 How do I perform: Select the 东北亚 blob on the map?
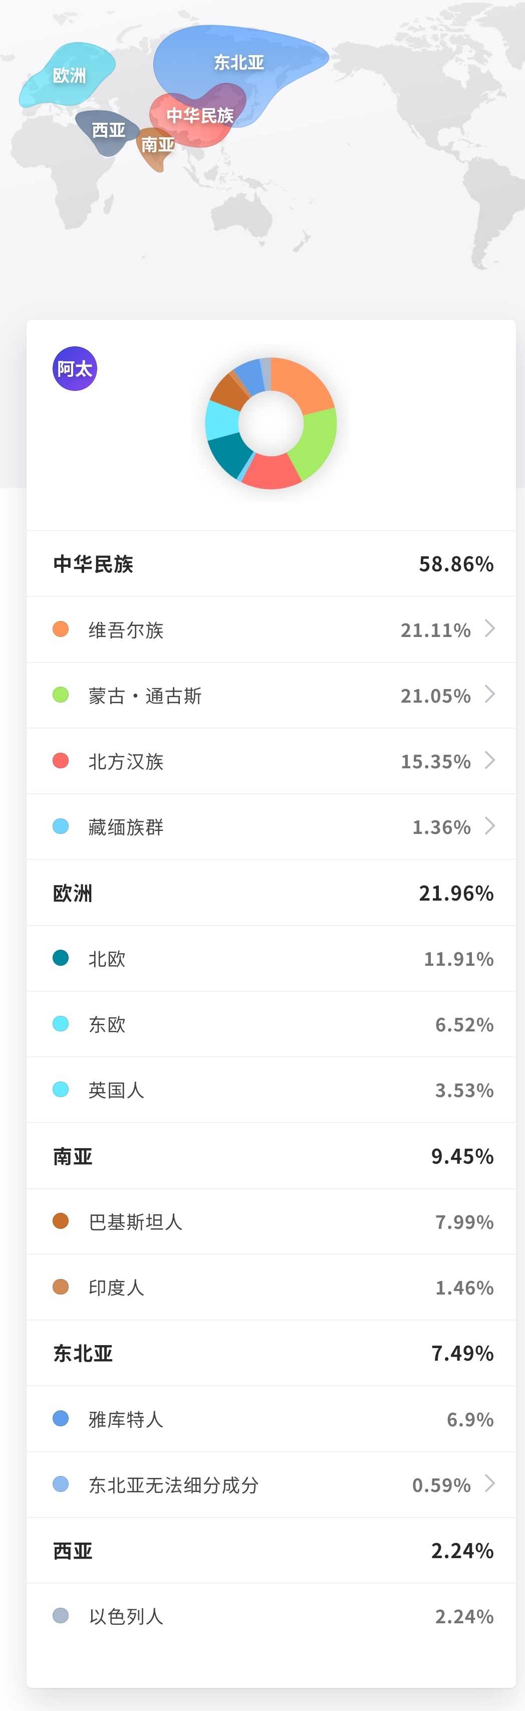(x=239, y=62)
